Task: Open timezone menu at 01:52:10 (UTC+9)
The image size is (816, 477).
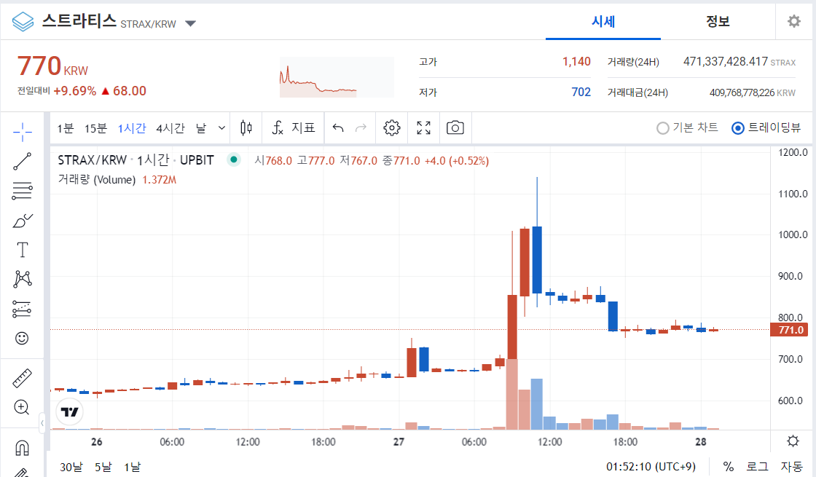Action: 651,467
